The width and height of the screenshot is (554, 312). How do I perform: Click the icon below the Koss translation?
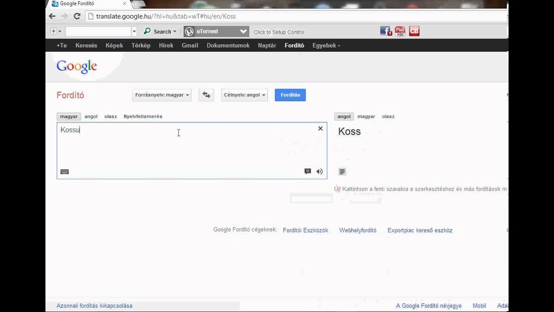(x=342, y=172)
